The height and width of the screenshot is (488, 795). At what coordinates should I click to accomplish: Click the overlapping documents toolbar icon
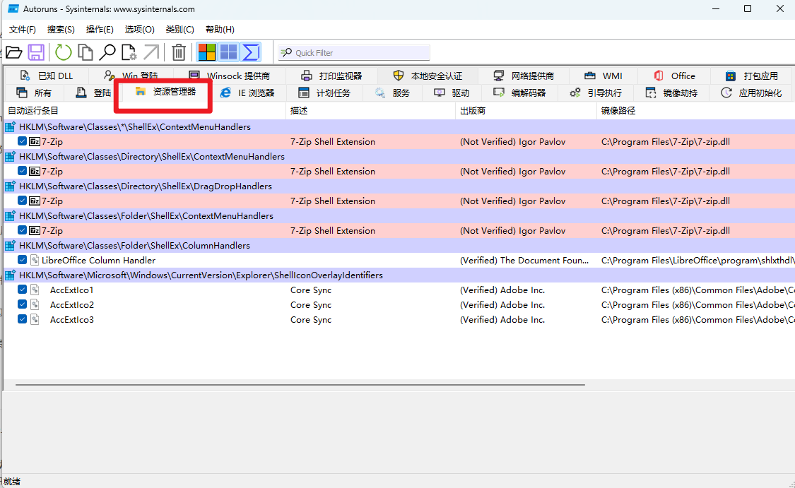pyautogui.click(x=86, y=52)
